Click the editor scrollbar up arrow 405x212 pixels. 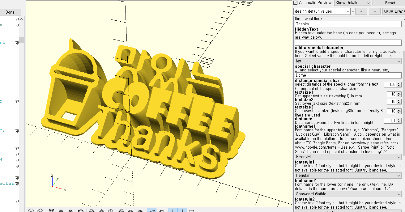tap(22, 19)
